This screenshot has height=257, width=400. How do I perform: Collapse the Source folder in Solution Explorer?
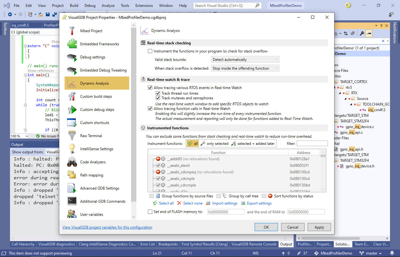346,99
